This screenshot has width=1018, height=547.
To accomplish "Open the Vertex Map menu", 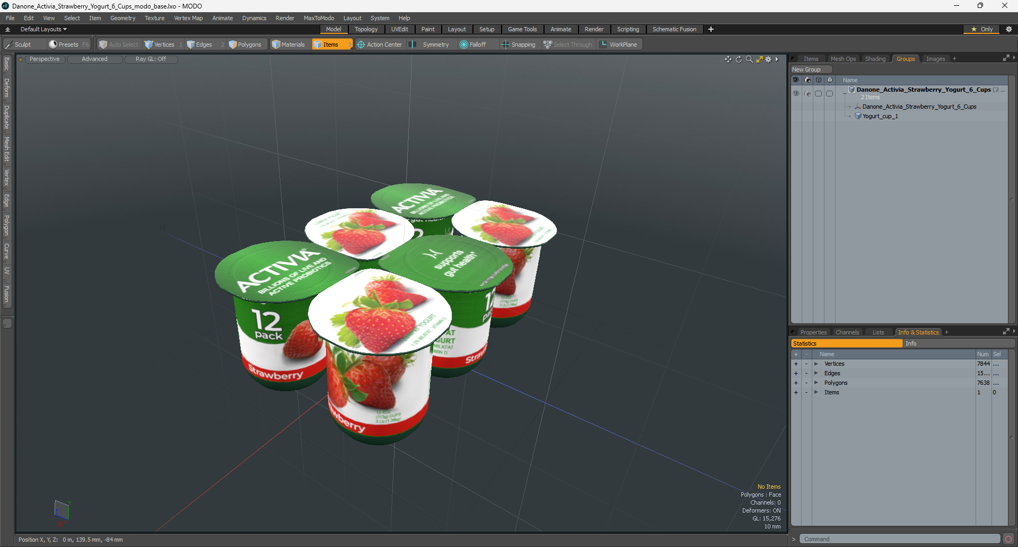I will tap(188, 18).
